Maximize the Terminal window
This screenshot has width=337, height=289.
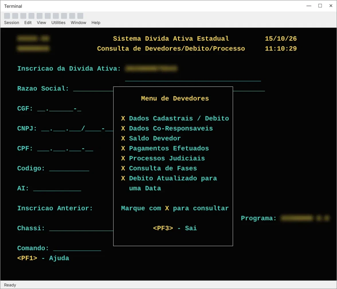[320, 6]
